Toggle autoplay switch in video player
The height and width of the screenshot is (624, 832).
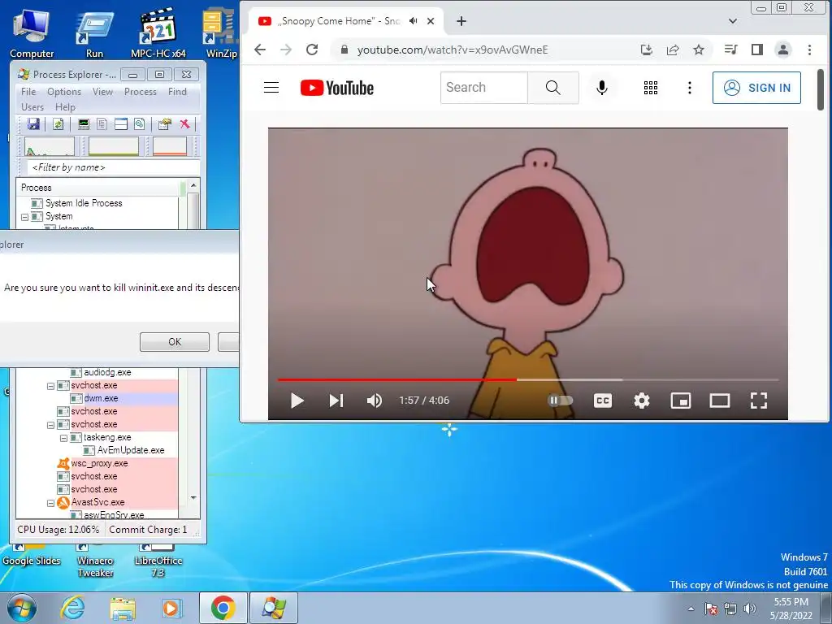[560, 401]
